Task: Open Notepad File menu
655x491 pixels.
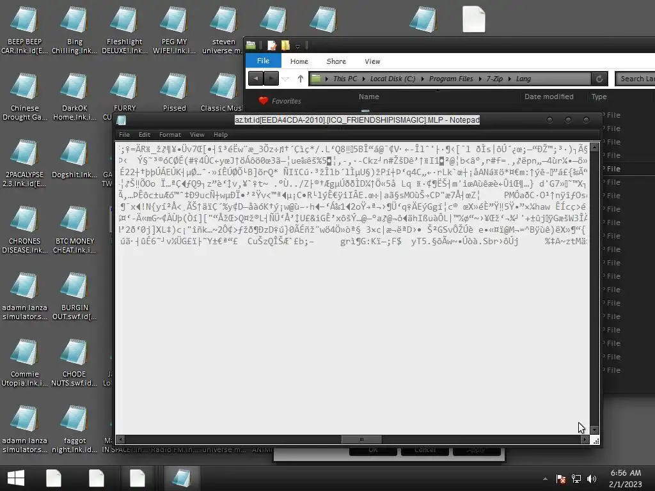Action: coord(124,134)
